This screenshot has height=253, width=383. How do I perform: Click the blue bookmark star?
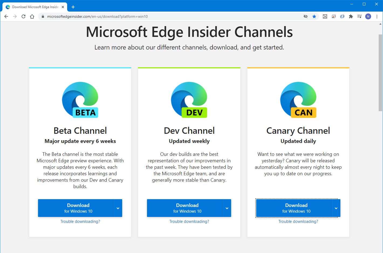point(314,16)
